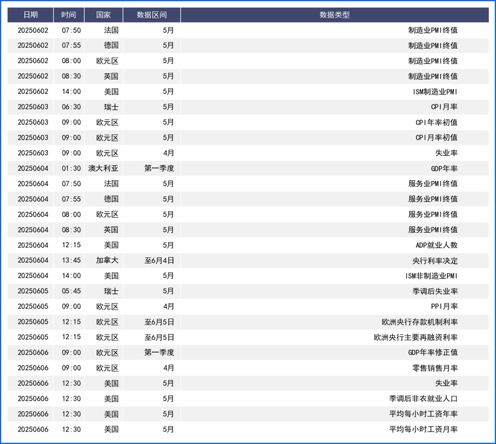Click 零售销售月率 cell
This screenshot has height=444, width=496.
tap(435, 368)
